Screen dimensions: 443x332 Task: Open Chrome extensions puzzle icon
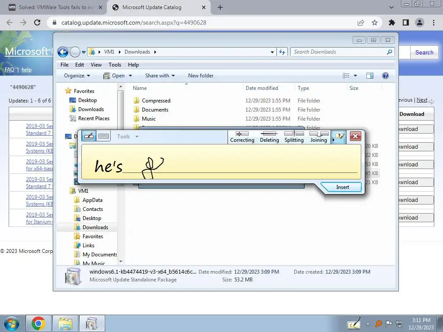click(392, 22)
